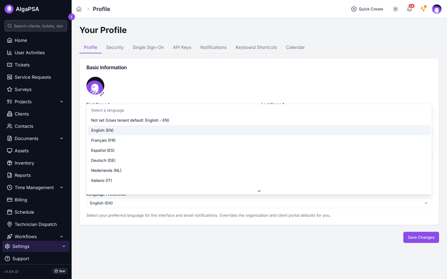Screen dimensions: 447x279
Task: Click the Workflows rocket icon
Action: click(10, 237)
